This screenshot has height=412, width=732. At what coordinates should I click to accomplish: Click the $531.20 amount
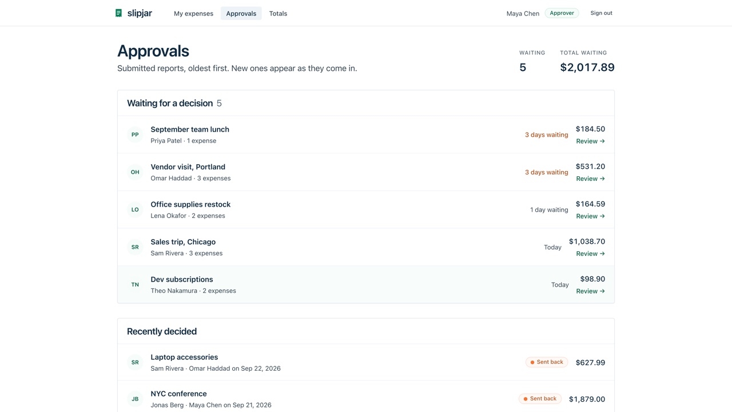(x=590, y=167)
